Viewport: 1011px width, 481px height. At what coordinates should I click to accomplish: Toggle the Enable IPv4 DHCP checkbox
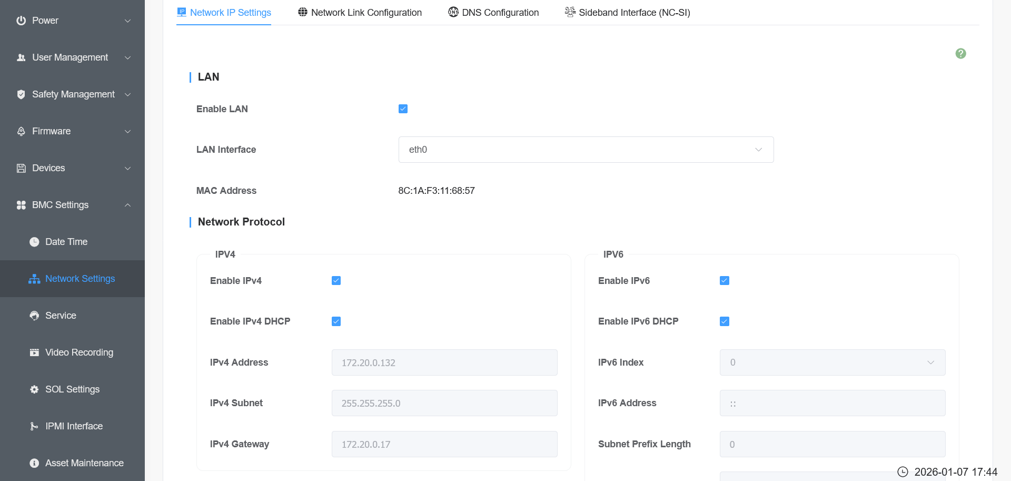pos(336,321)
